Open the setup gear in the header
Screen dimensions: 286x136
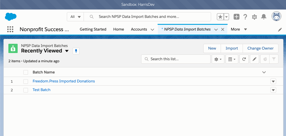click(x=254, y=17)
